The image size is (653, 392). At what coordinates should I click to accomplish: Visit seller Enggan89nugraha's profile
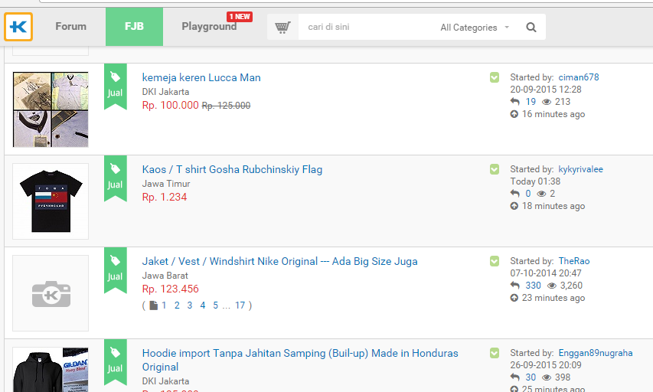(595, 353)
